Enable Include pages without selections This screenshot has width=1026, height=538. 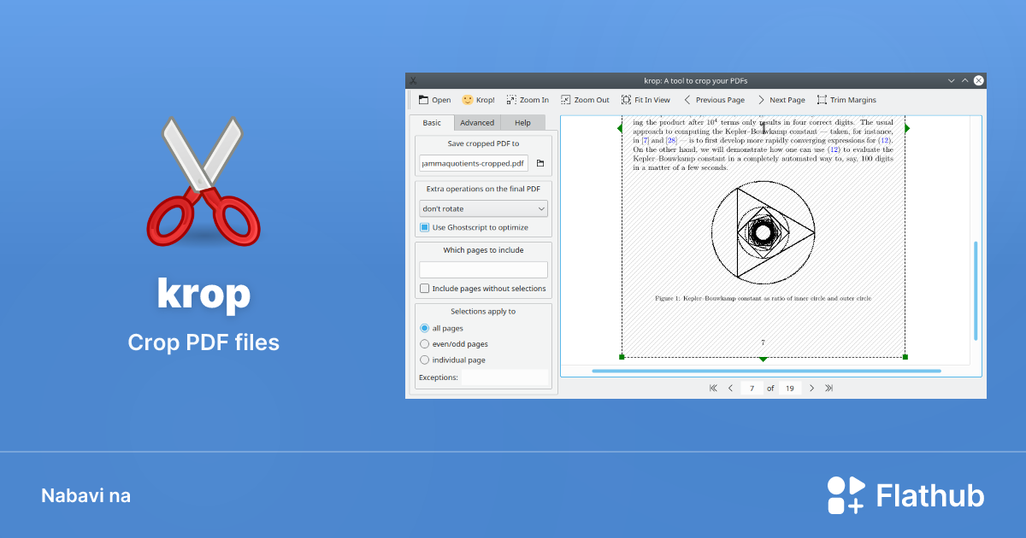tap(424, 289)
